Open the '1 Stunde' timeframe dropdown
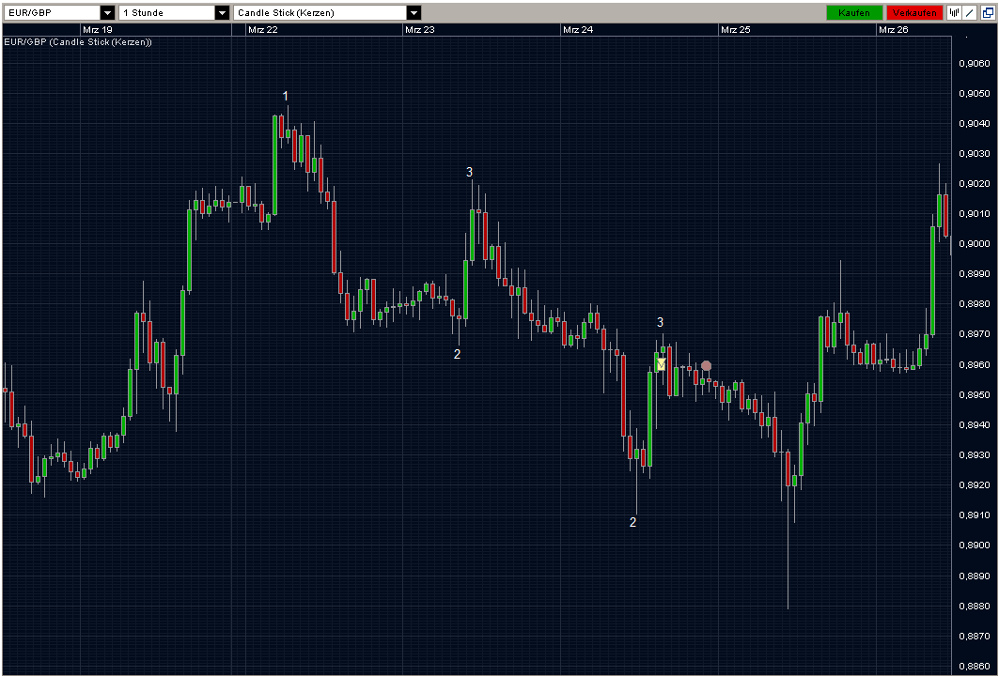Image resolution: width=999 pixels, height=676 pixels. [174, 13]
